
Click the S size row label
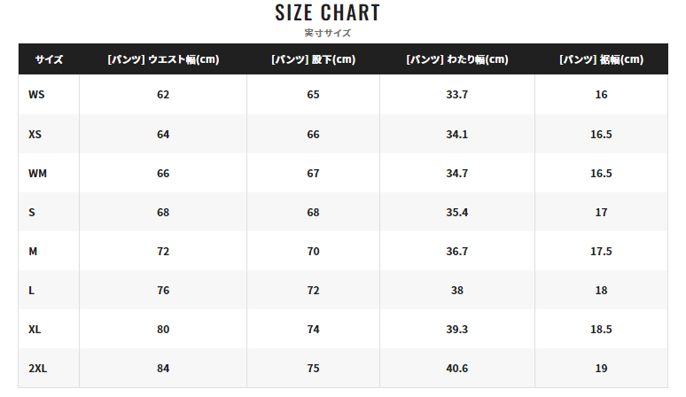coord(32,213)
